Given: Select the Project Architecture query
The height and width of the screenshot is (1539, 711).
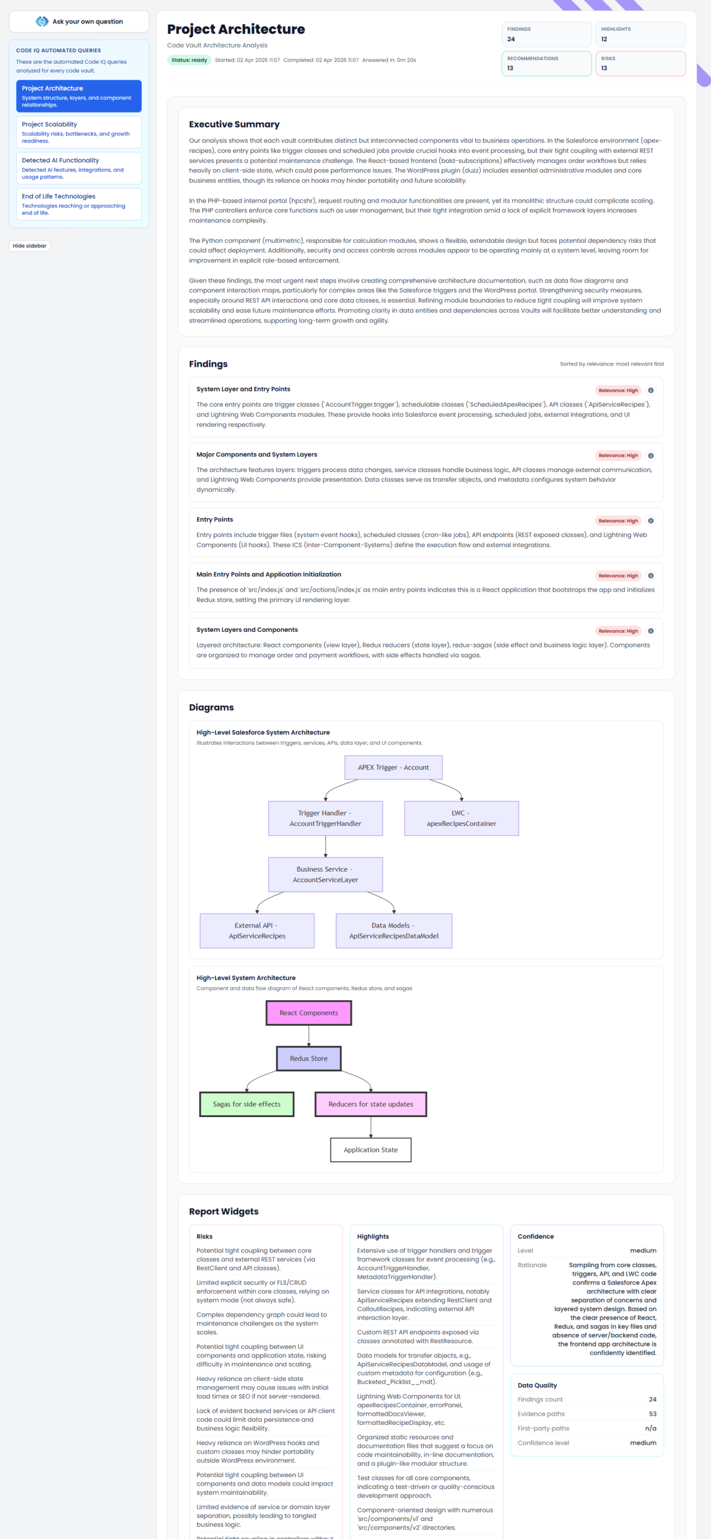Looking at the screenshot, I should (x=79, y=96).
